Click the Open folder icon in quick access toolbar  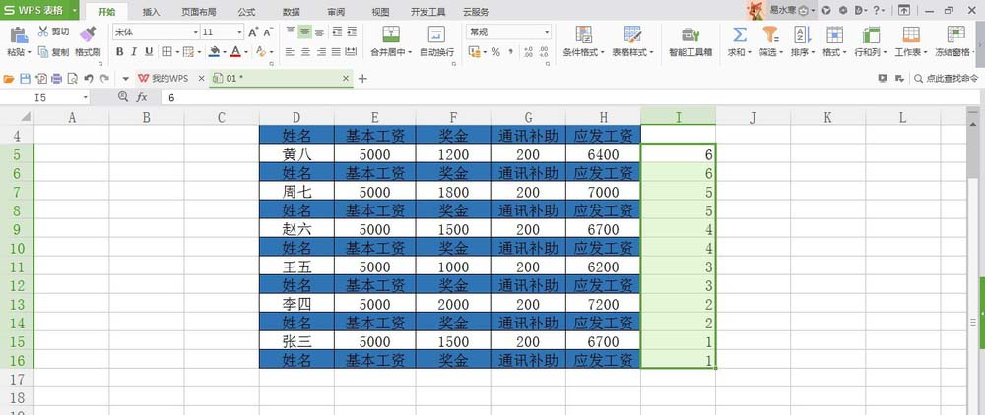tap(9, 79)
